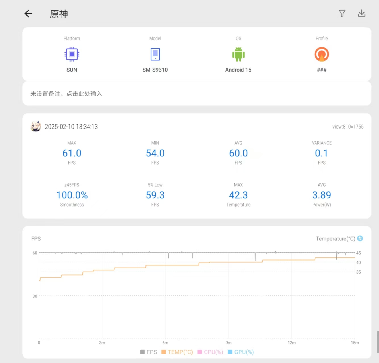This screenshot has height=363, width=379.
Task: Click the Temperature(°C) axis label
Action: [336, 239]
